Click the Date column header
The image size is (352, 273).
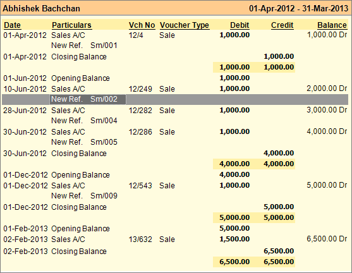point(13,25)
